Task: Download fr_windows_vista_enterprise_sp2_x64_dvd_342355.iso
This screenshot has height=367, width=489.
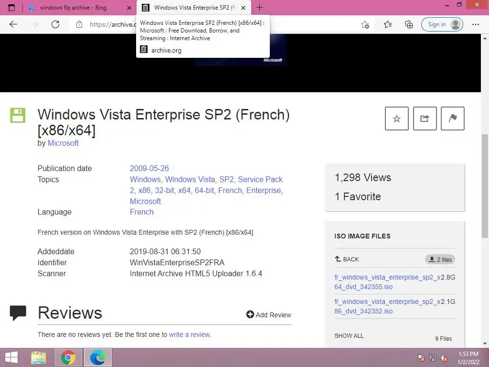Action: pos(387,282)
